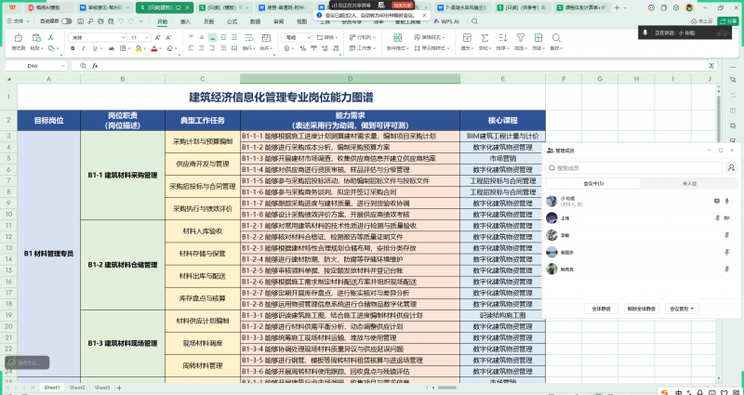Viewport: 744px width, 395px height.
Task: Click the Fill down icon
Action: click(x=467, y=38)
